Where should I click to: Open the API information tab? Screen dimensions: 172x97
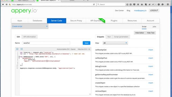tap(30, 37)
